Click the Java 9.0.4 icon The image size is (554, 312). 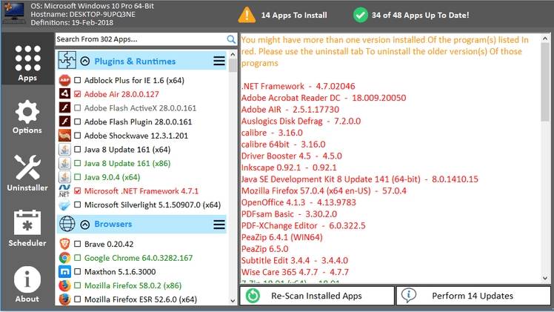tap(64, 177)
